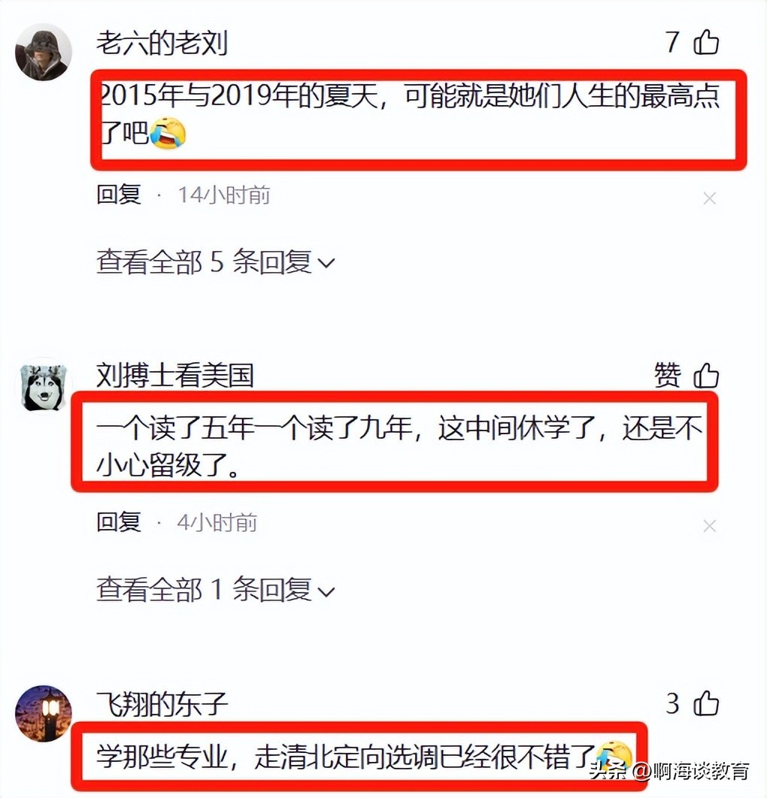
Task: Dismiss the 14小时前 comment with X
Action: click(x=709, y=198)
